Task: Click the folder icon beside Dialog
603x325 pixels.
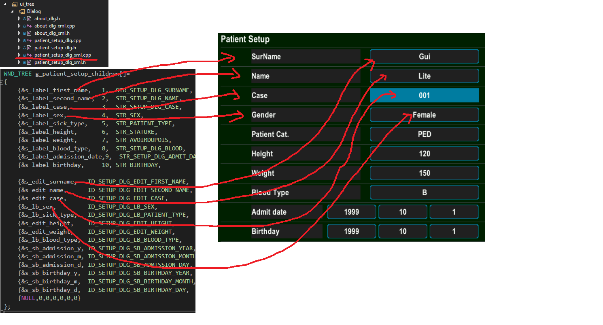Action: [22, 11]
